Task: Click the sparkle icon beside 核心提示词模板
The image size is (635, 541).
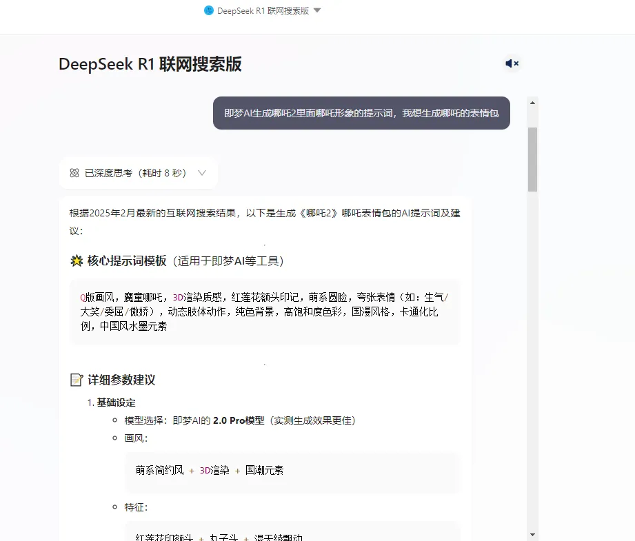Action: (x=77, y=261)
